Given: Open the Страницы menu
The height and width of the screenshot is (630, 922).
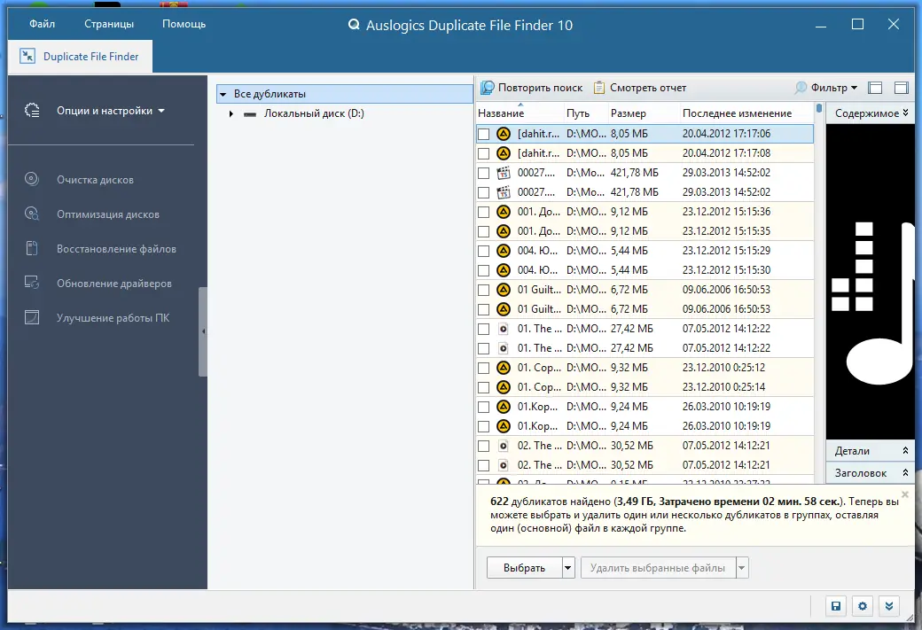Looking at the screenshot, I should pyautogui.click(x=109, y=24).
